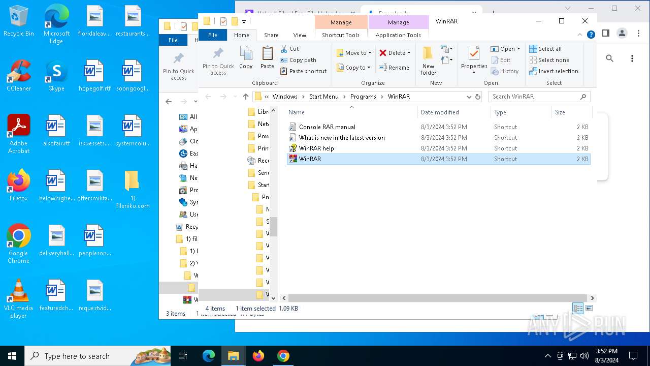Open the Shortcut Tools tab

pyautogui.click(x=341, y=35)
